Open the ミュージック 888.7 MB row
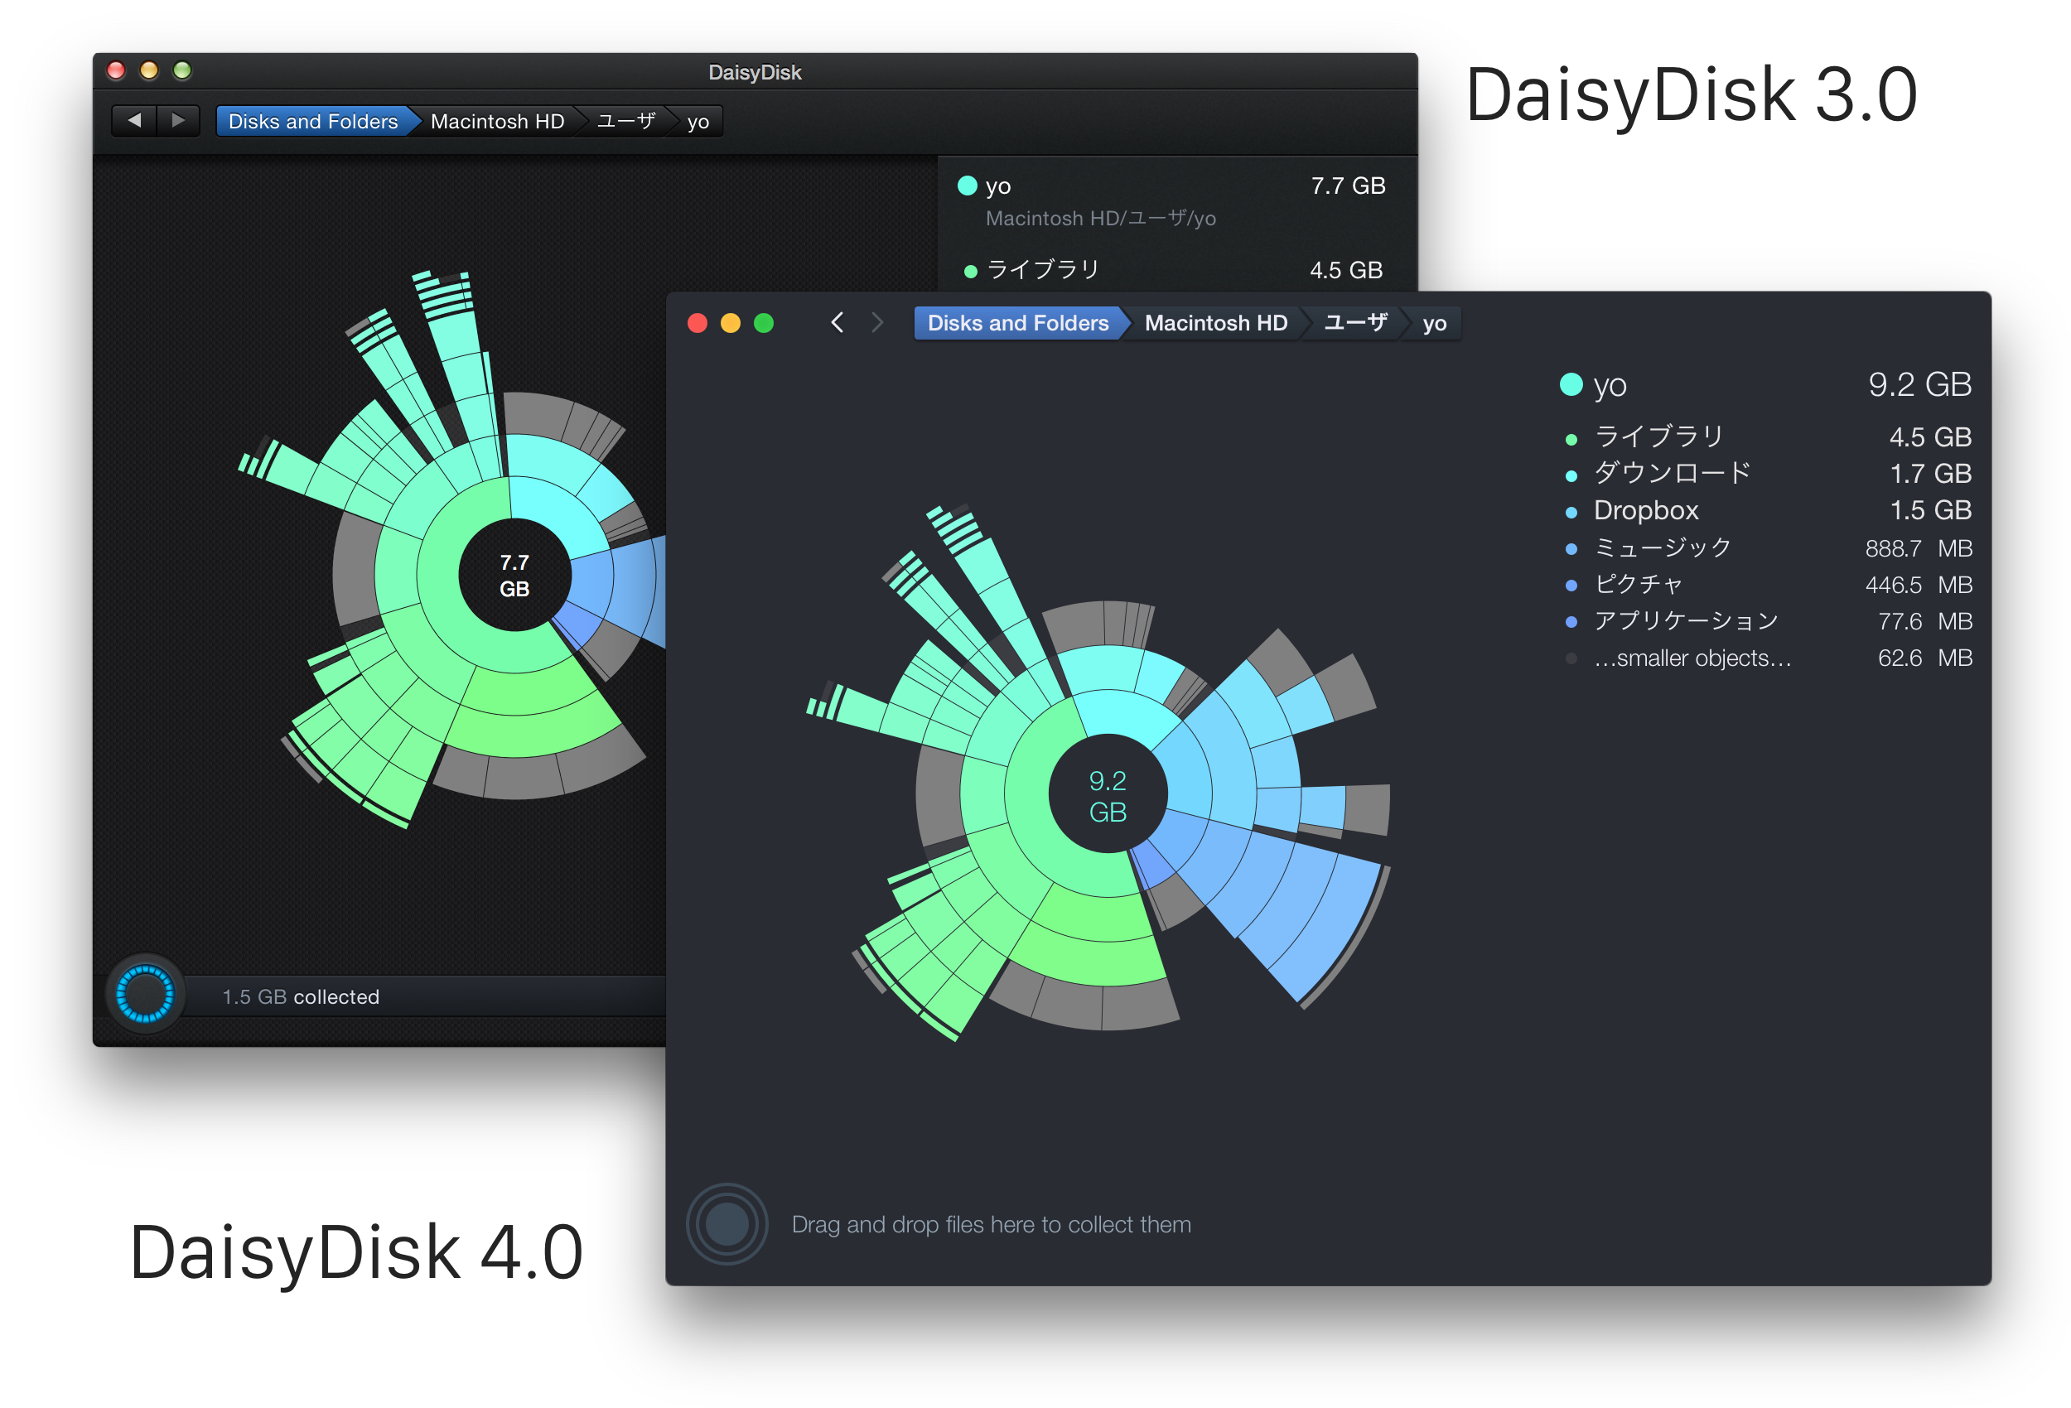The height and width of the screenshot is (1408, 2071). 1765,547
